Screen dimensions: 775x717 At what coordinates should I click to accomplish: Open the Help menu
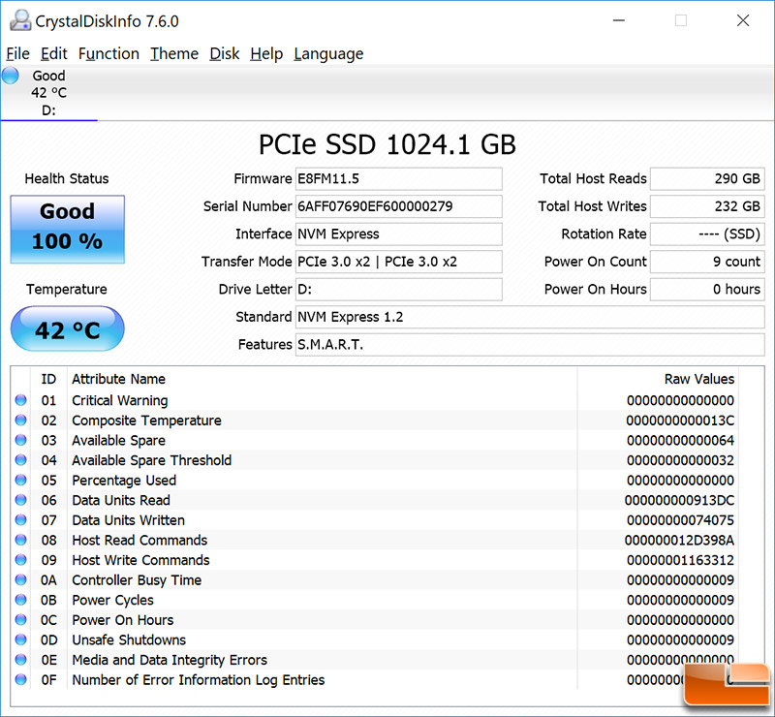pyautogui.click(x=266, y=53)
